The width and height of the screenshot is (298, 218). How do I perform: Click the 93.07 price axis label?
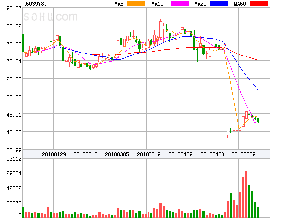(14, 8)
